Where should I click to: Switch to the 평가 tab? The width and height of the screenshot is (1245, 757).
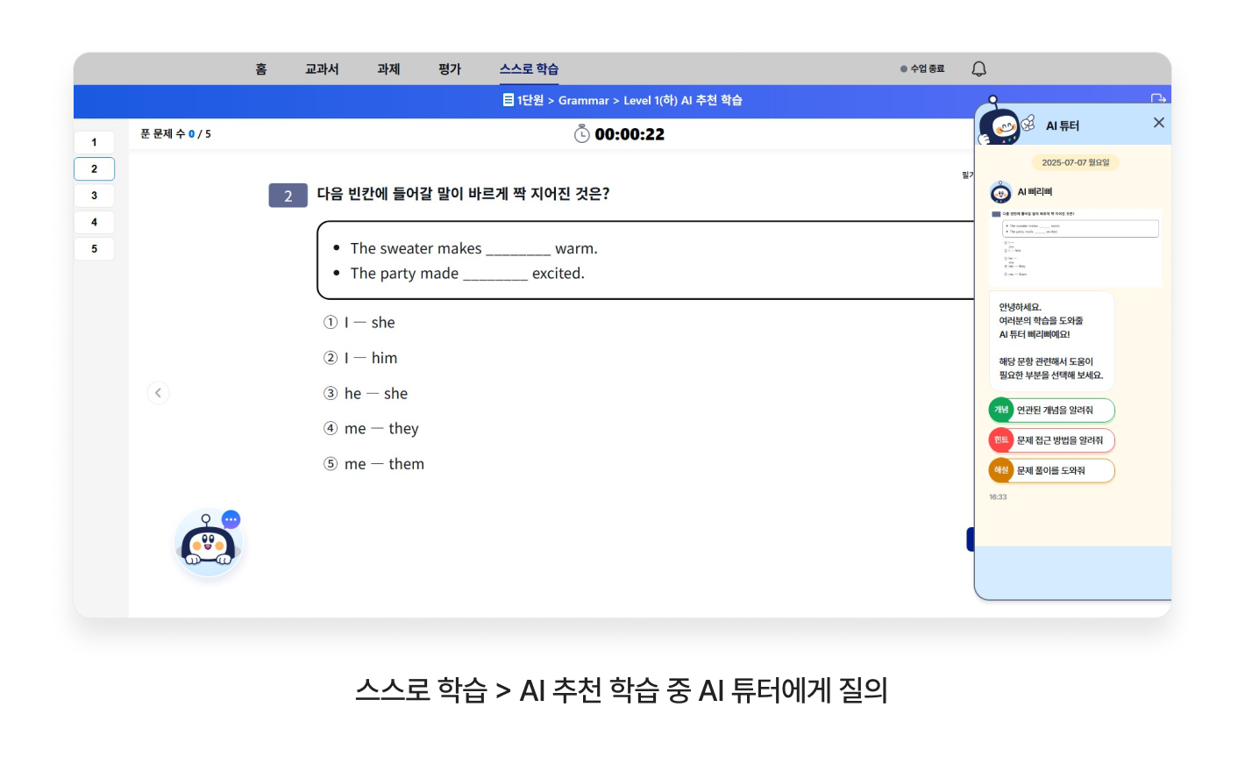tap(450, 69)
